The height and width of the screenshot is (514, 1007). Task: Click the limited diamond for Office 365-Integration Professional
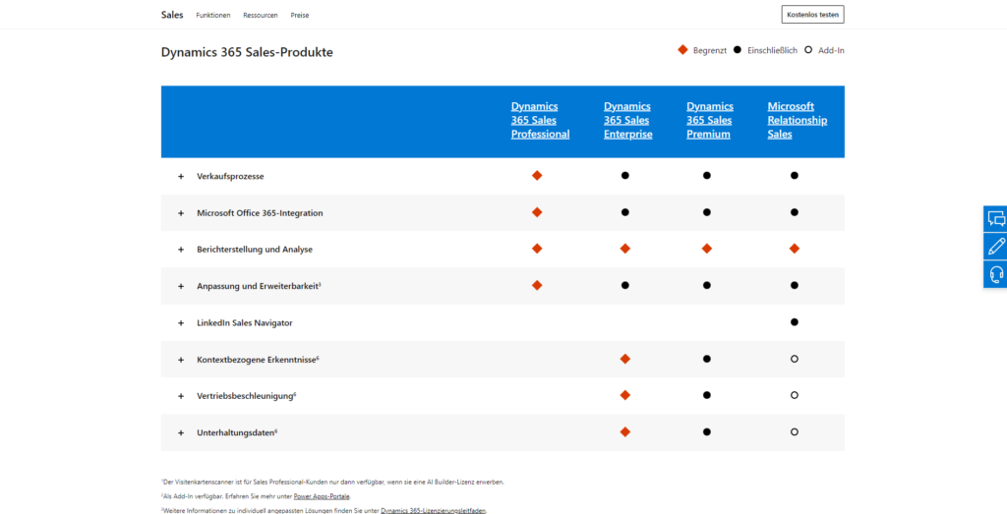pyautogui.click(x=537, y=212)
